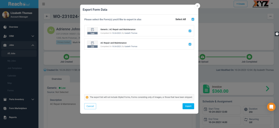Open the orange chat support bubble
The height and width of the screenshot is (128, 279).
[x=271, y=107]
